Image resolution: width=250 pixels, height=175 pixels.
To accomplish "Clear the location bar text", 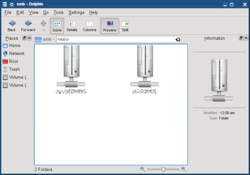I will tap(178, 40).
